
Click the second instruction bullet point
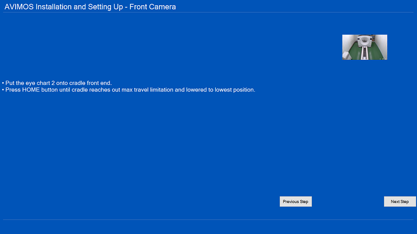point(3,90)
